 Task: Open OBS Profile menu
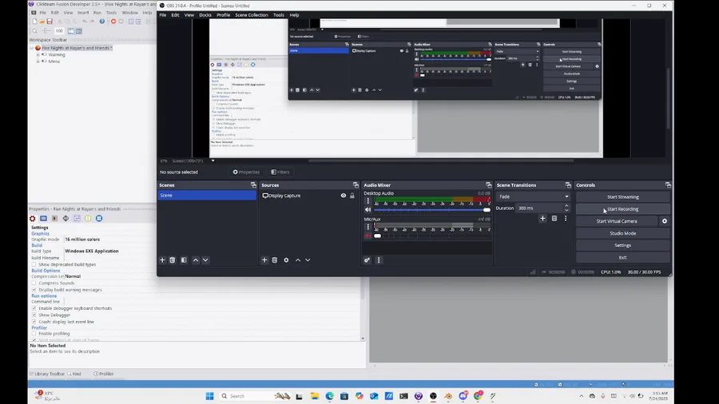(x=224, y=15)
